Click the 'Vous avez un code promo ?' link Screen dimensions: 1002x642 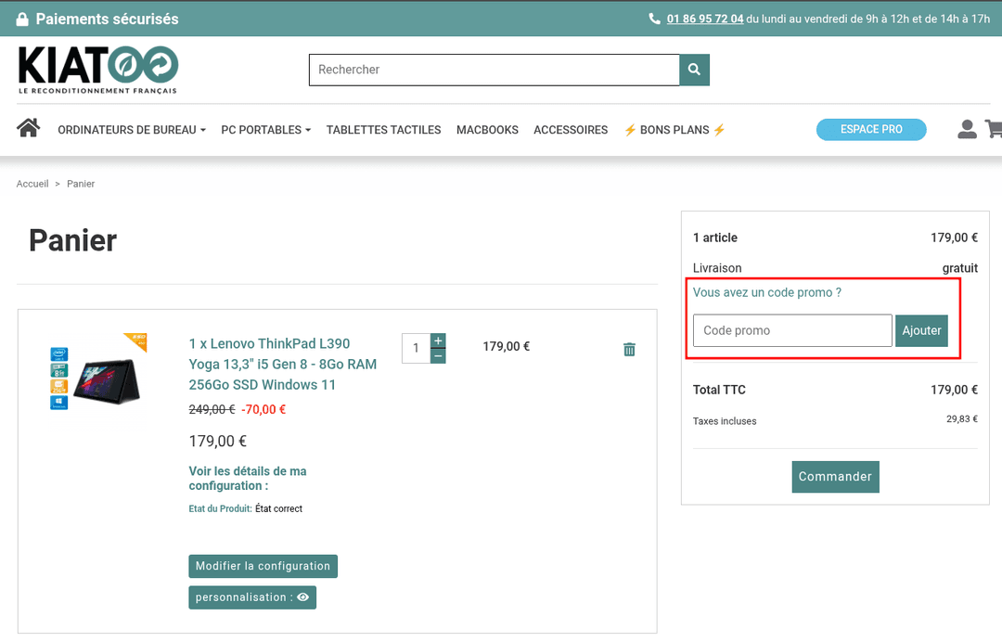(x=767, y=292)
